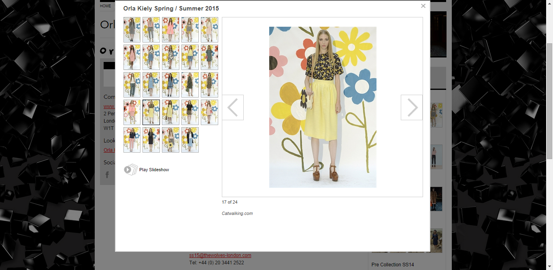Select first row, first thumbnail in gallery
553x270 pixels.
point(132,30)
